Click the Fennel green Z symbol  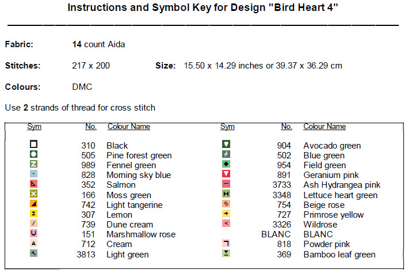click(34, 164)
